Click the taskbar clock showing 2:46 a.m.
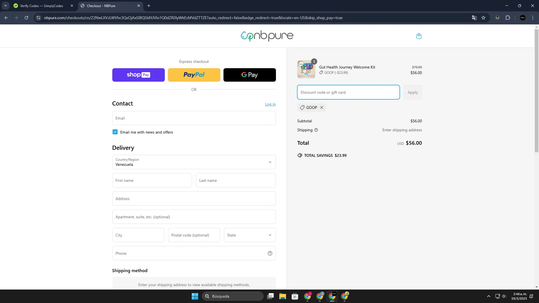 pos(519,296)
